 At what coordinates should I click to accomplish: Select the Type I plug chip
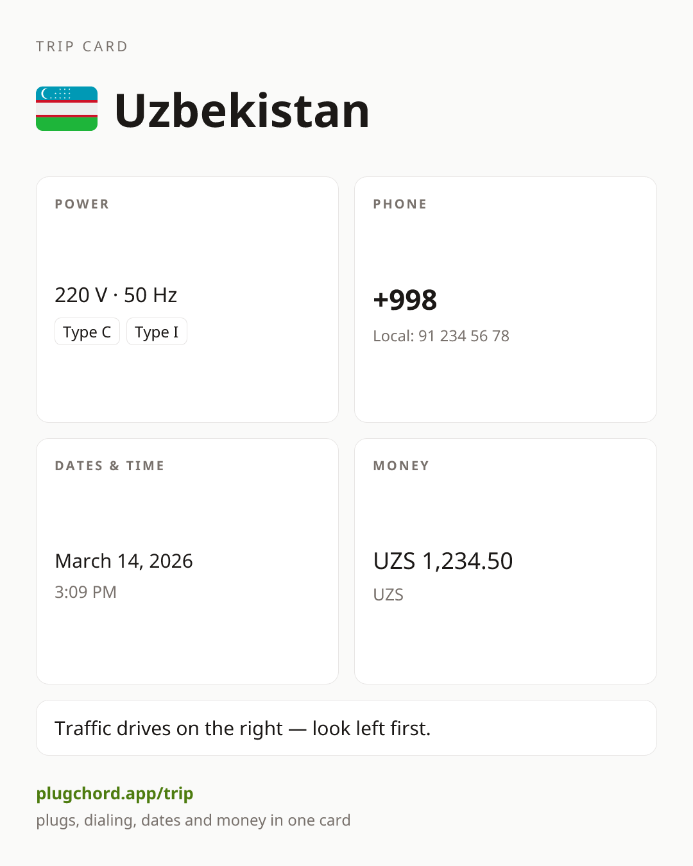(x=157, y=332)
